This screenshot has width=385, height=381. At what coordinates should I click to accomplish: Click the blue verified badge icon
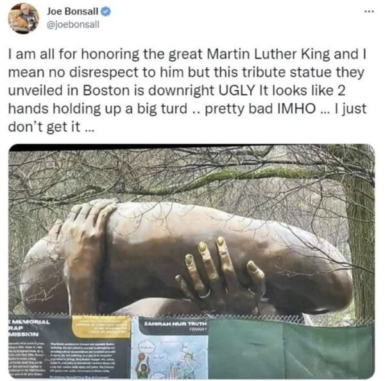click(x=106, y=12)
